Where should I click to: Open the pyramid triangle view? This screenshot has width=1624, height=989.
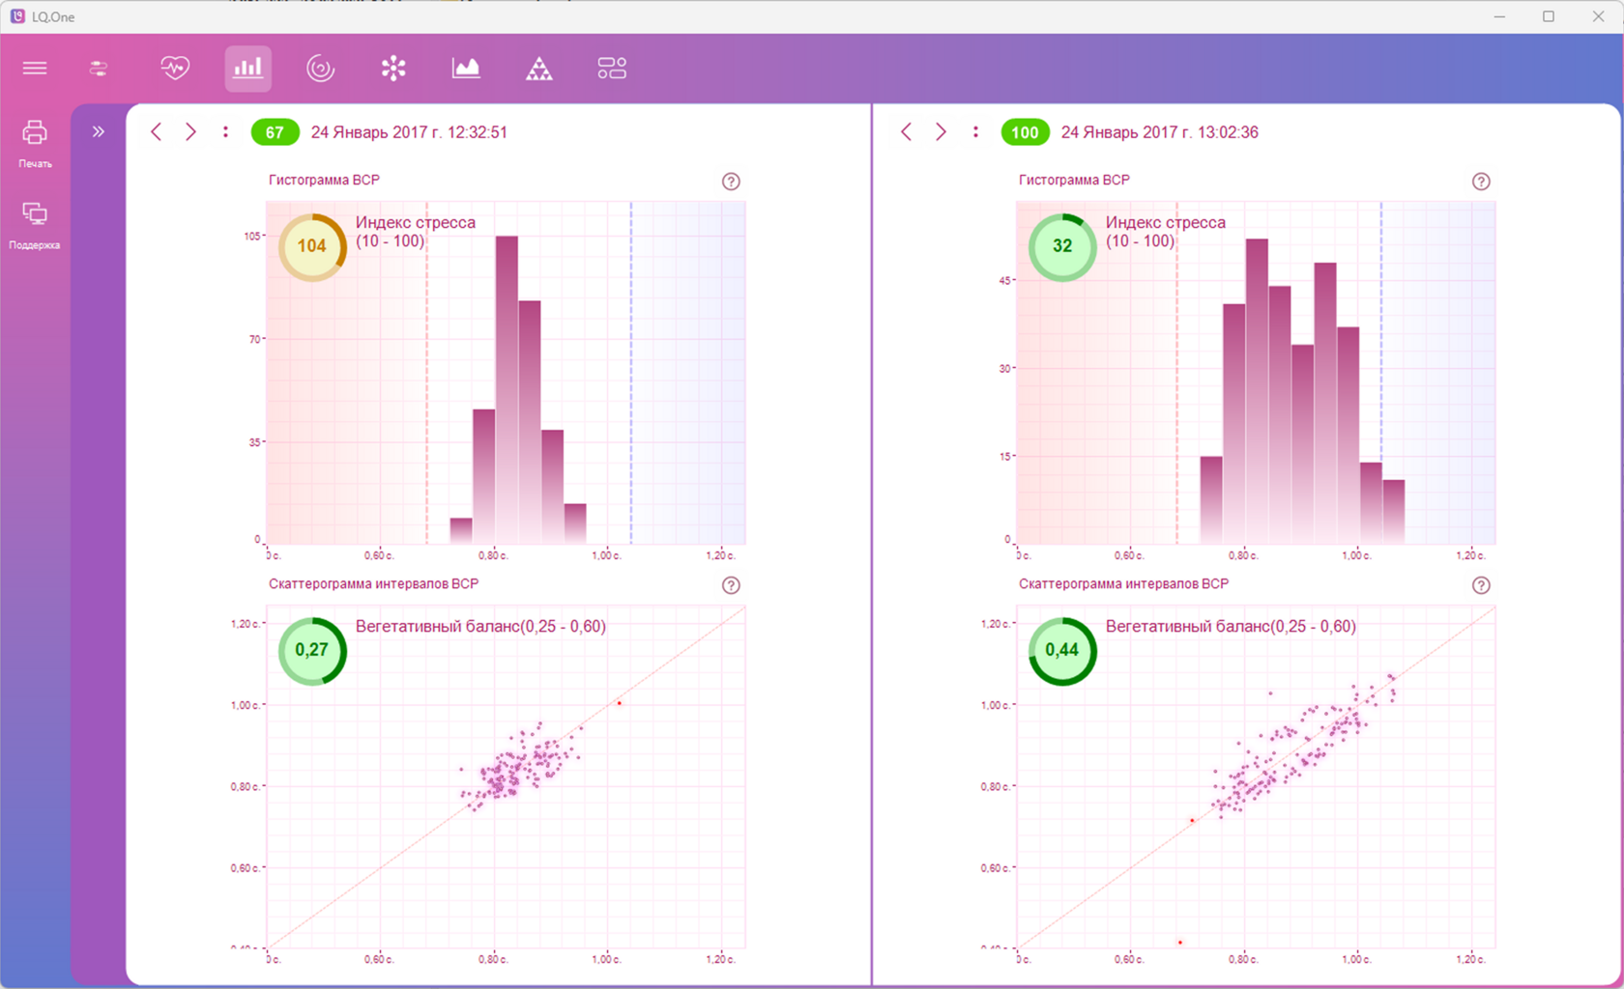(539, 69)
